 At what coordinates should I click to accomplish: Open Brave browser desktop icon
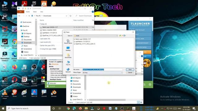15,93
